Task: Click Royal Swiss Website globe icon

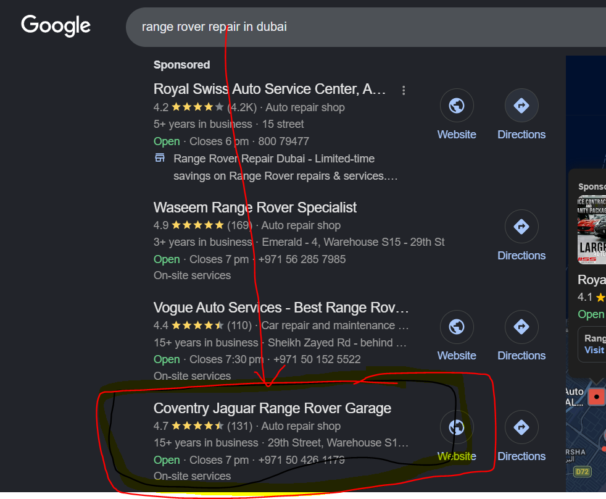Action: (x=457, y=105)
